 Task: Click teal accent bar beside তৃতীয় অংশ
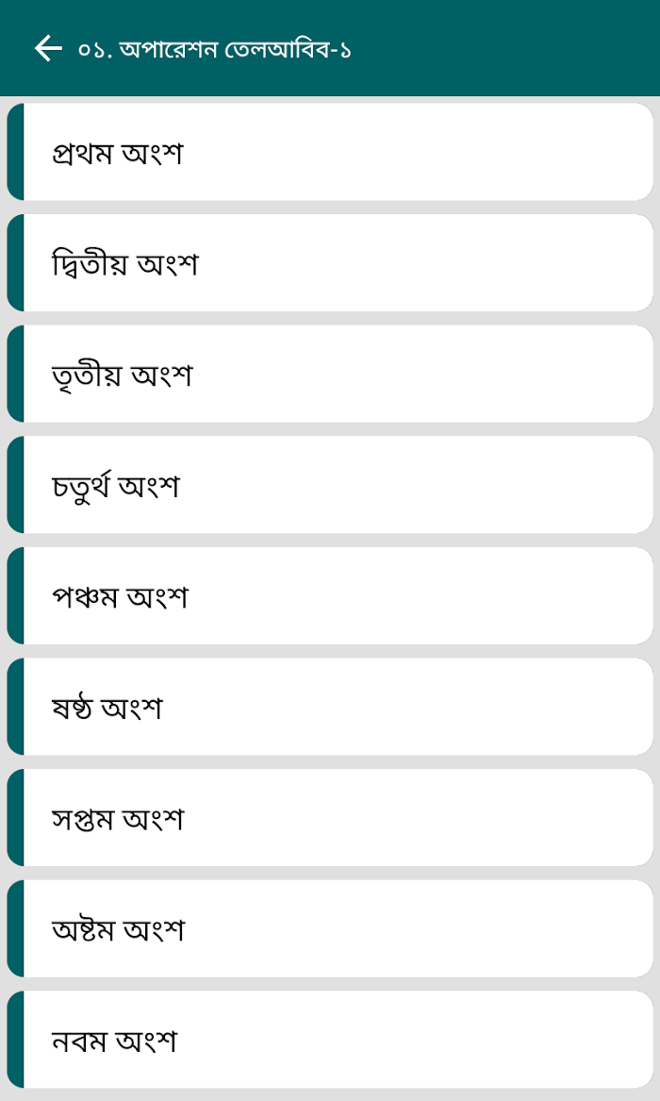(x=15, y=374)
